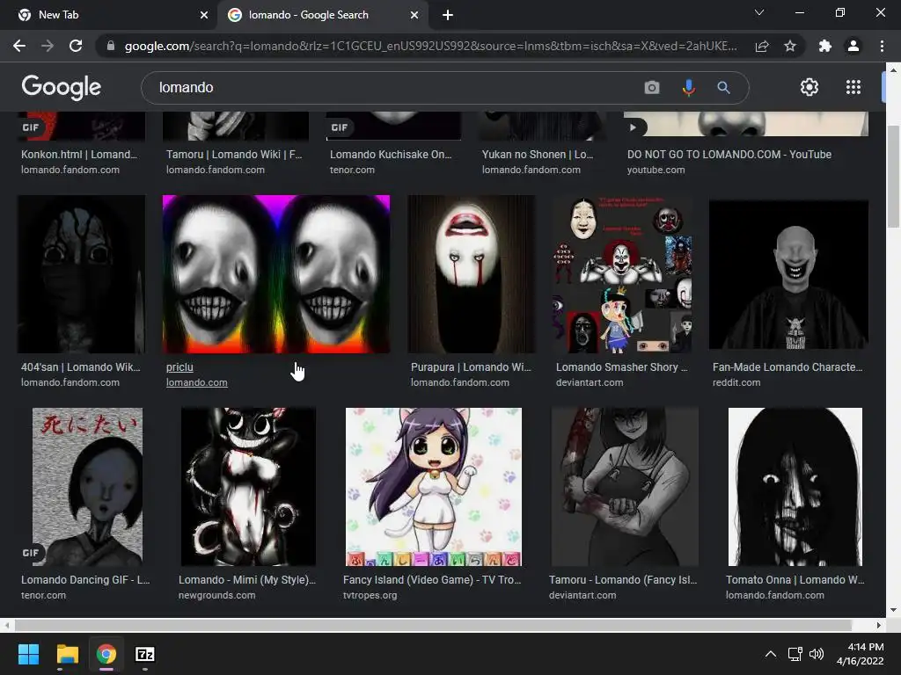The width and height of the screenshot is (901, 675).
Task: Open Google quick settings gear
Action: coord(809,87)
